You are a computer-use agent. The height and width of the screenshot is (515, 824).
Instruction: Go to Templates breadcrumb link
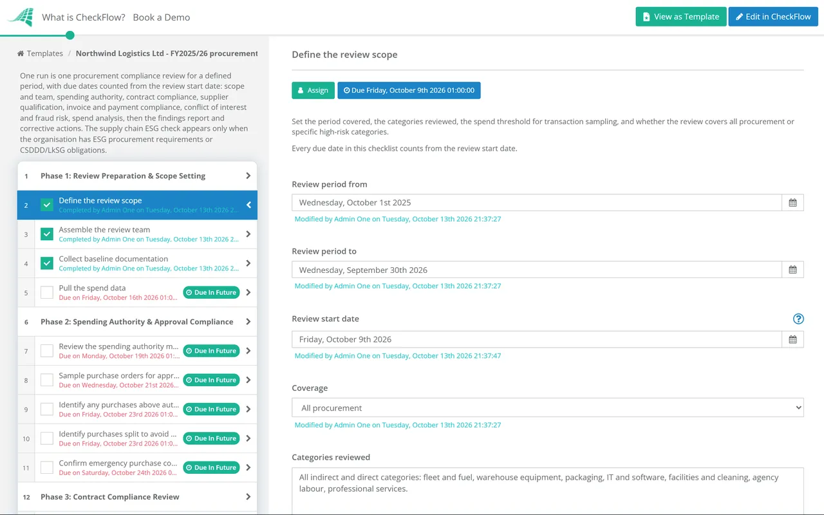click(x=45, y=53)
